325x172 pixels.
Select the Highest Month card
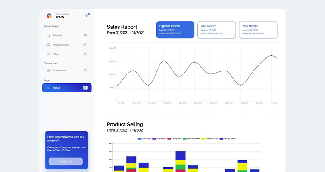pyautogui.click(x=175, y=30)
